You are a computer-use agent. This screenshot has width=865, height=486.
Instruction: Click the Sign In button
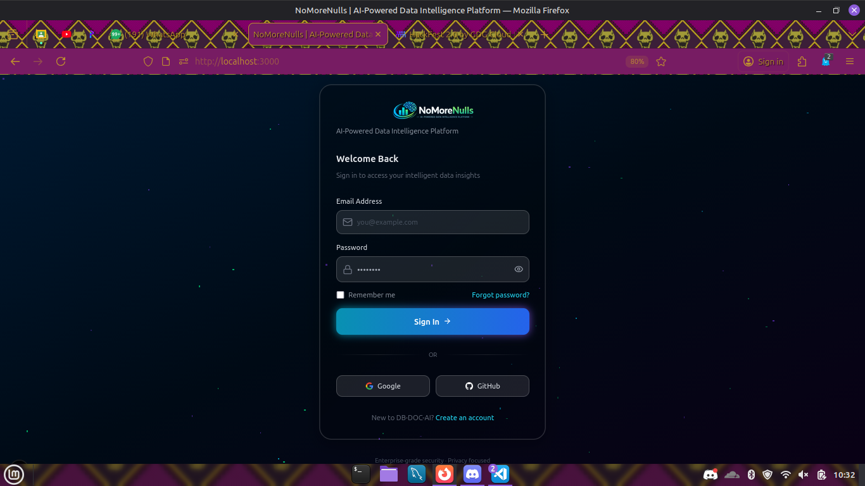click(432, 321)
